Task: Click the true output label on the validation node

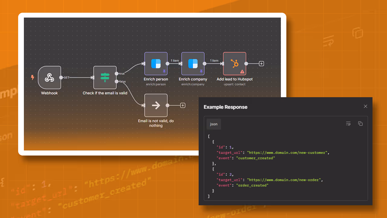Action: pos(122,73)
